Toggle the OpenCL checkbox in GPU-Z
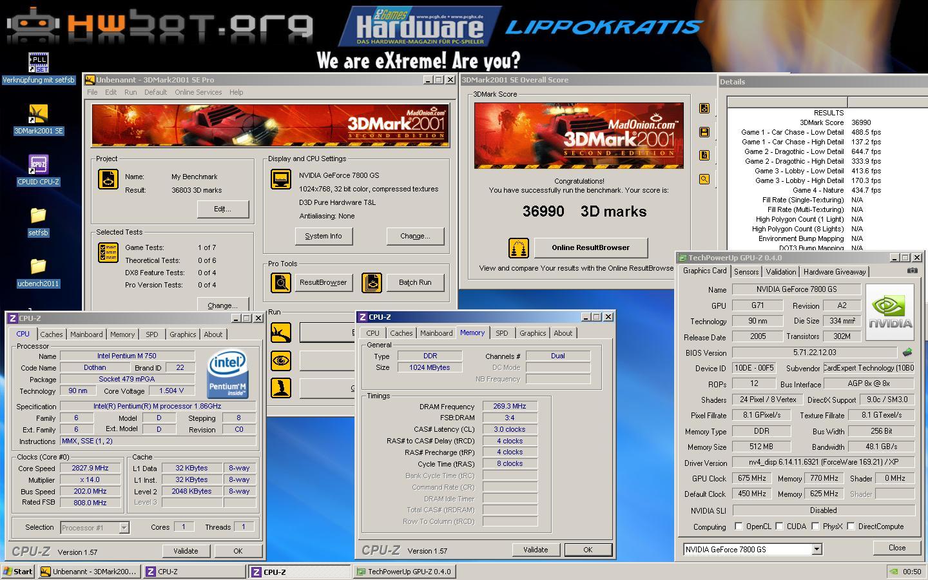This screenshot has height=580, width=928. point(739,527)
